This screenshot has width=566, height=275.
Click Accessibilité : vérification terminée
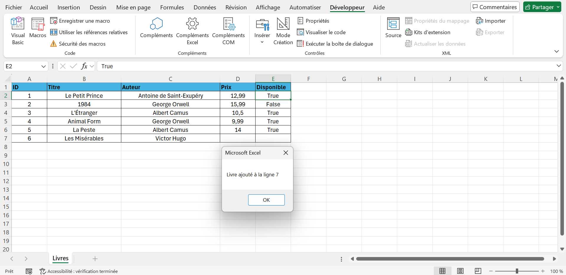point(79,271)
